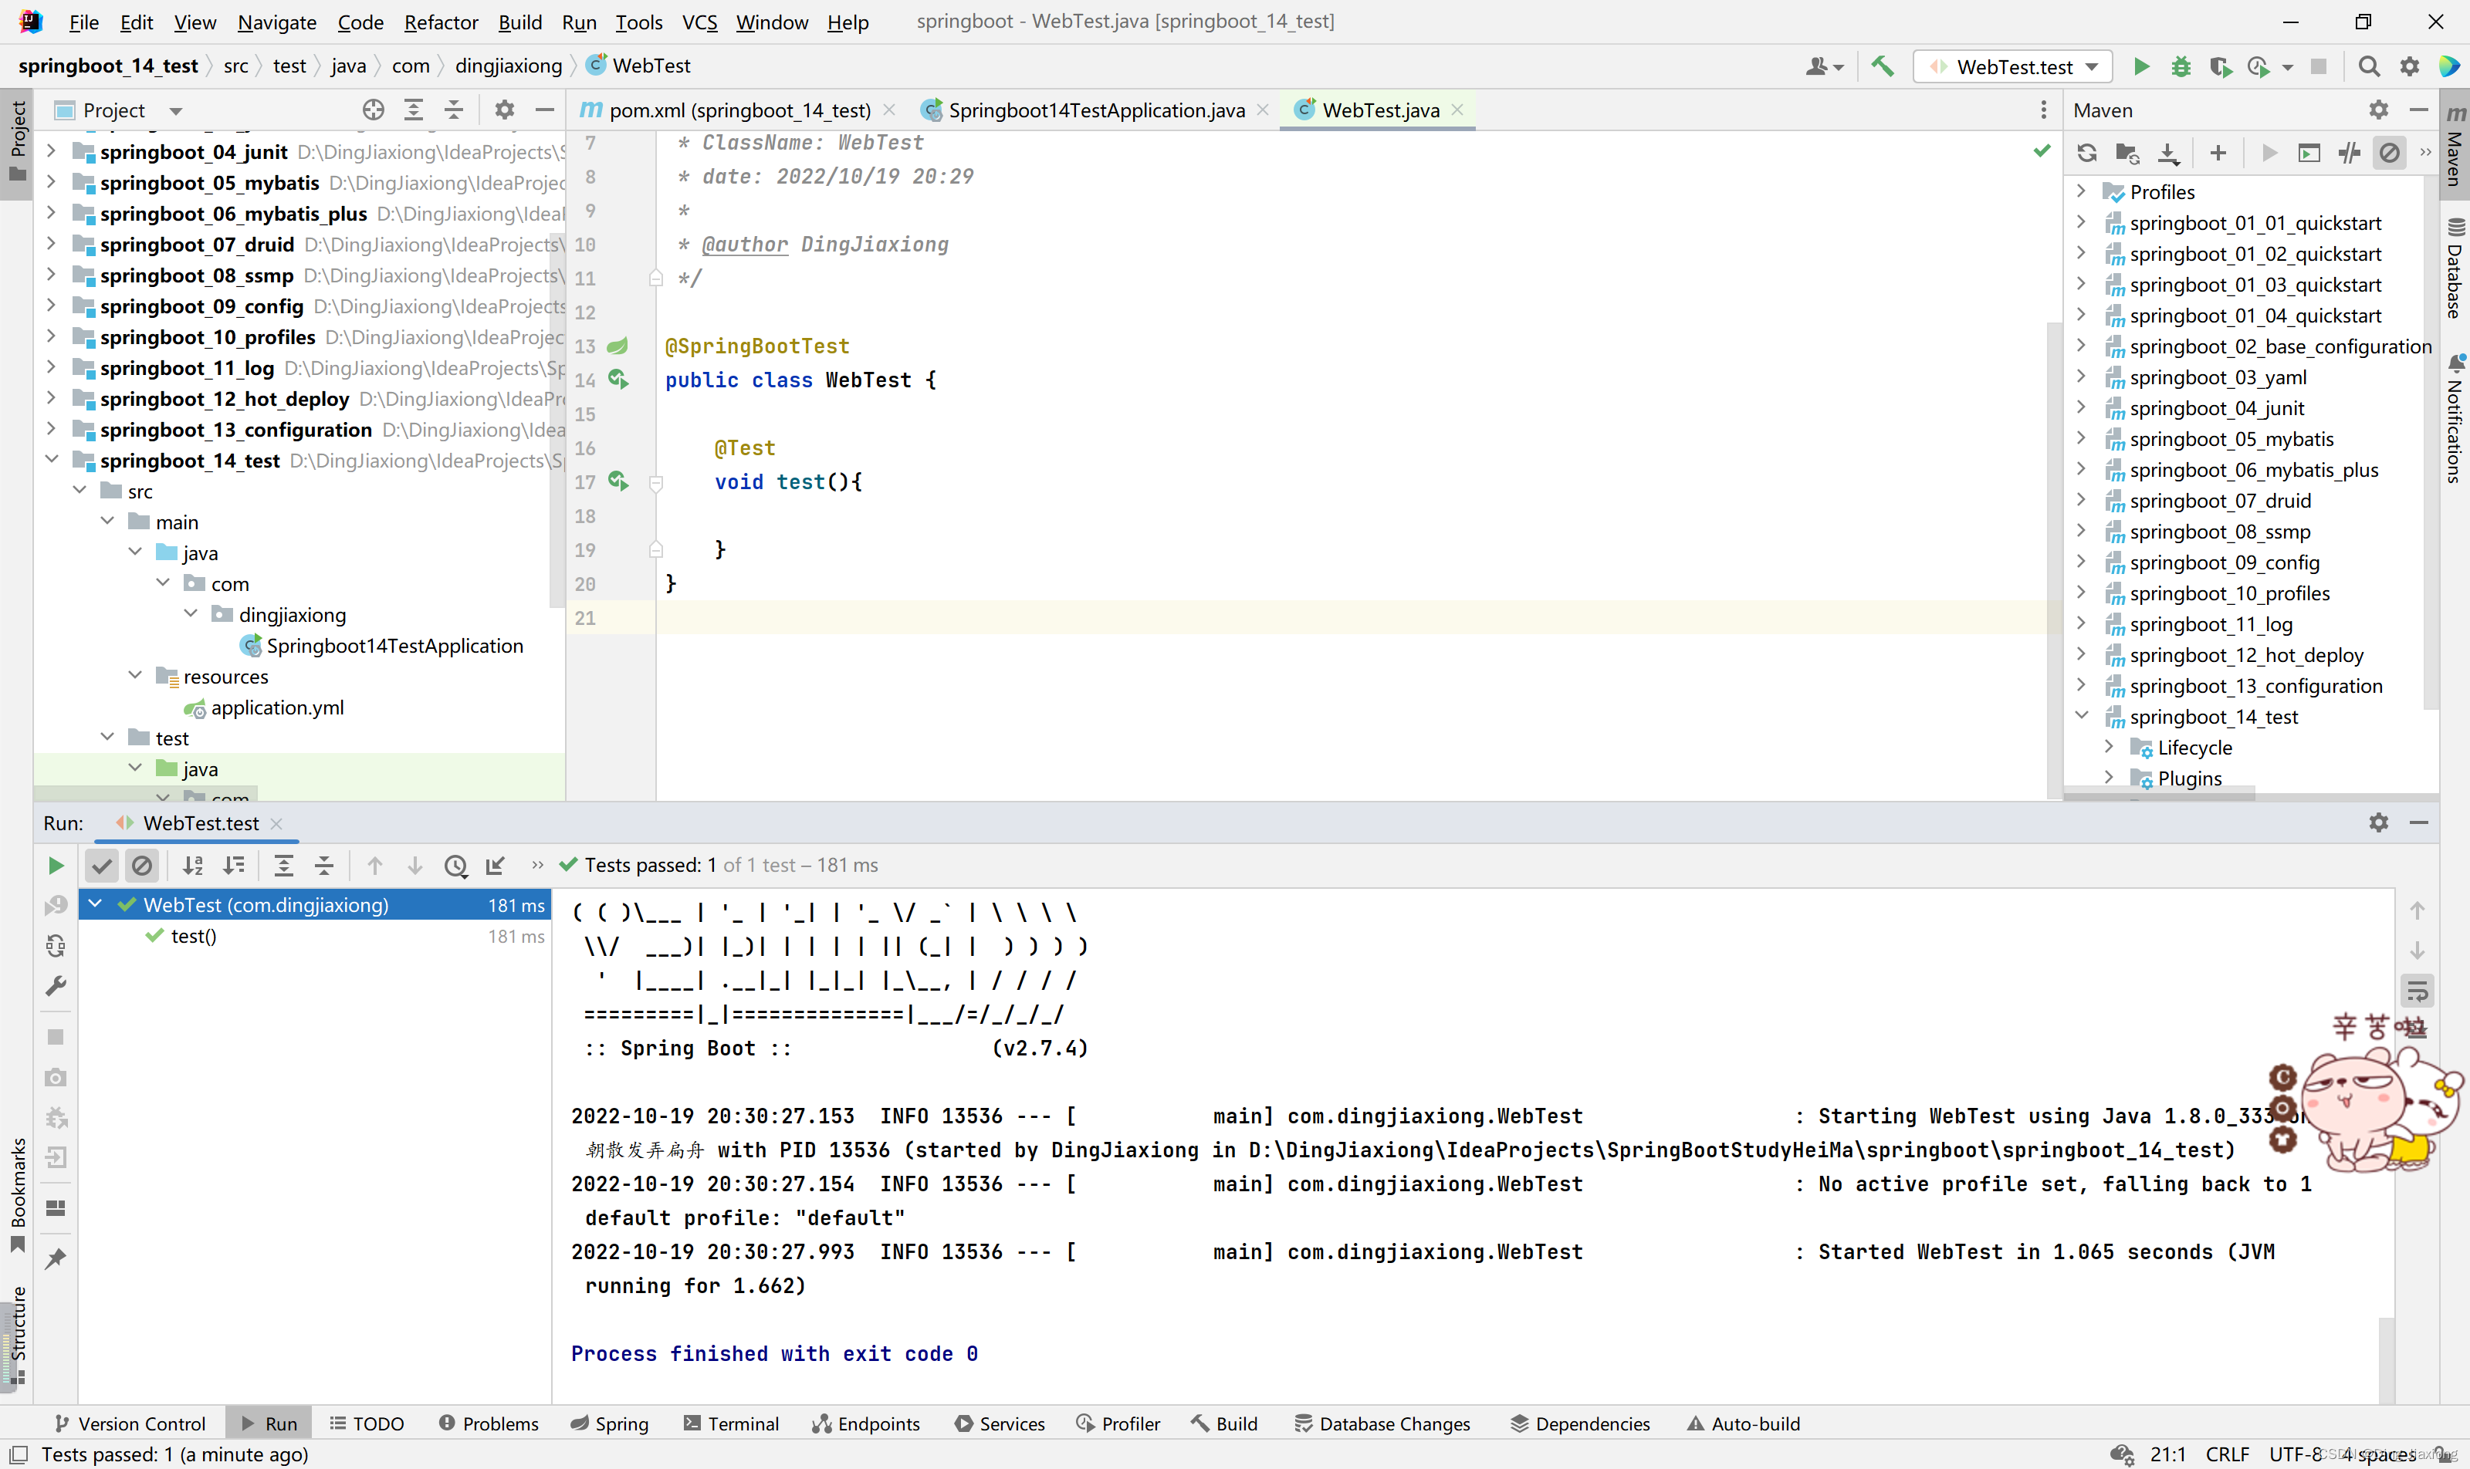Viewport: 2470px width, 1469px height.
Task: Open the Problems tool window
Action: click(x=489, y=1423)
